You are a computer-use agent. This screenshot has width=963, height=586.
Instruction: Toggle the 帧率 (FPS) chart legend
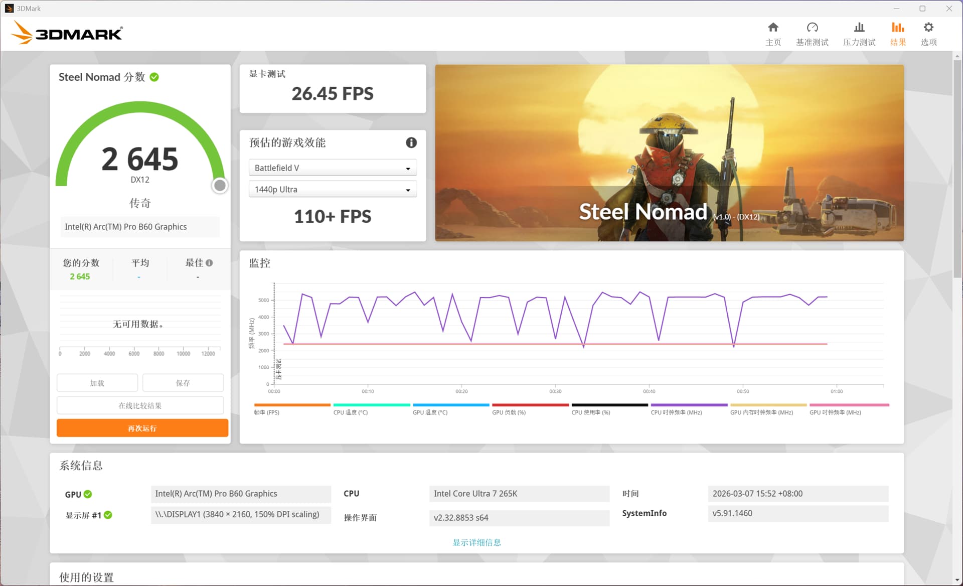(266, 412)
